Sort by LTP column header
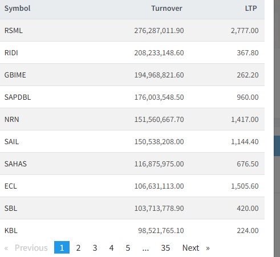Image resolution: width=280 pixels, height=257 pixels. click(x=251, y=9)
